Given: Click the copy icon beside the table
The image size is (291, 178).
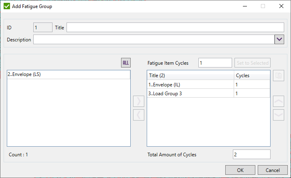Looking at the screenshot, I should [278, 76].
